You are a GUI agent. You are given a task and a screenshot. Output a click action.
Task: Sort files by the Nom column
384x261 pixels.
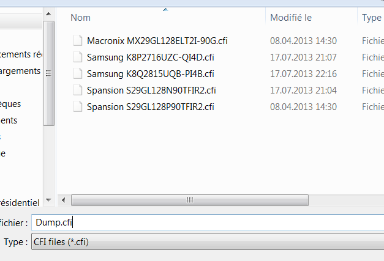click(x=81, y=18)
